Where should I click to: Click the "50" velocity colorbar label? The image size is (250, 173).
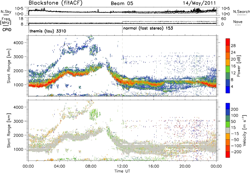(233, 121)
